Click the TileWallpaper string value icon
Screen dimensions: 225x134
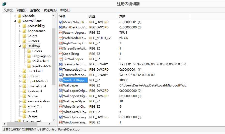point(60,59)
